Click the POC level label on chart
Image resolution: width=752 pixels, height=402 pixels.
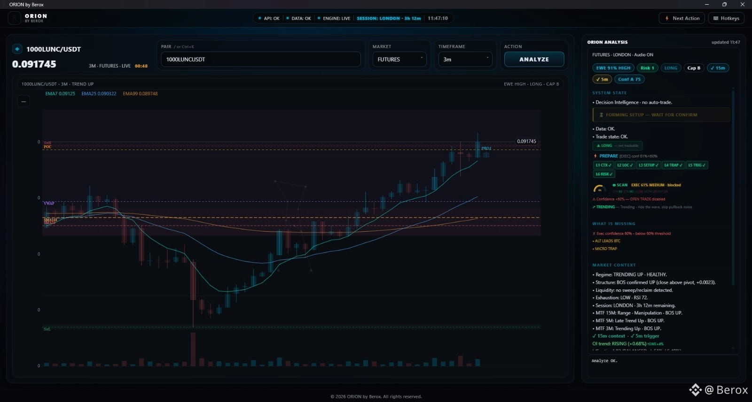(x=47, y=147)
